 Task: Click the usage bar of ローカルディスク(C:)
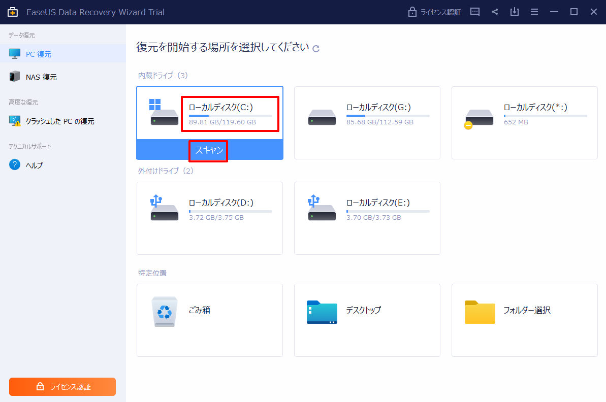230,116
